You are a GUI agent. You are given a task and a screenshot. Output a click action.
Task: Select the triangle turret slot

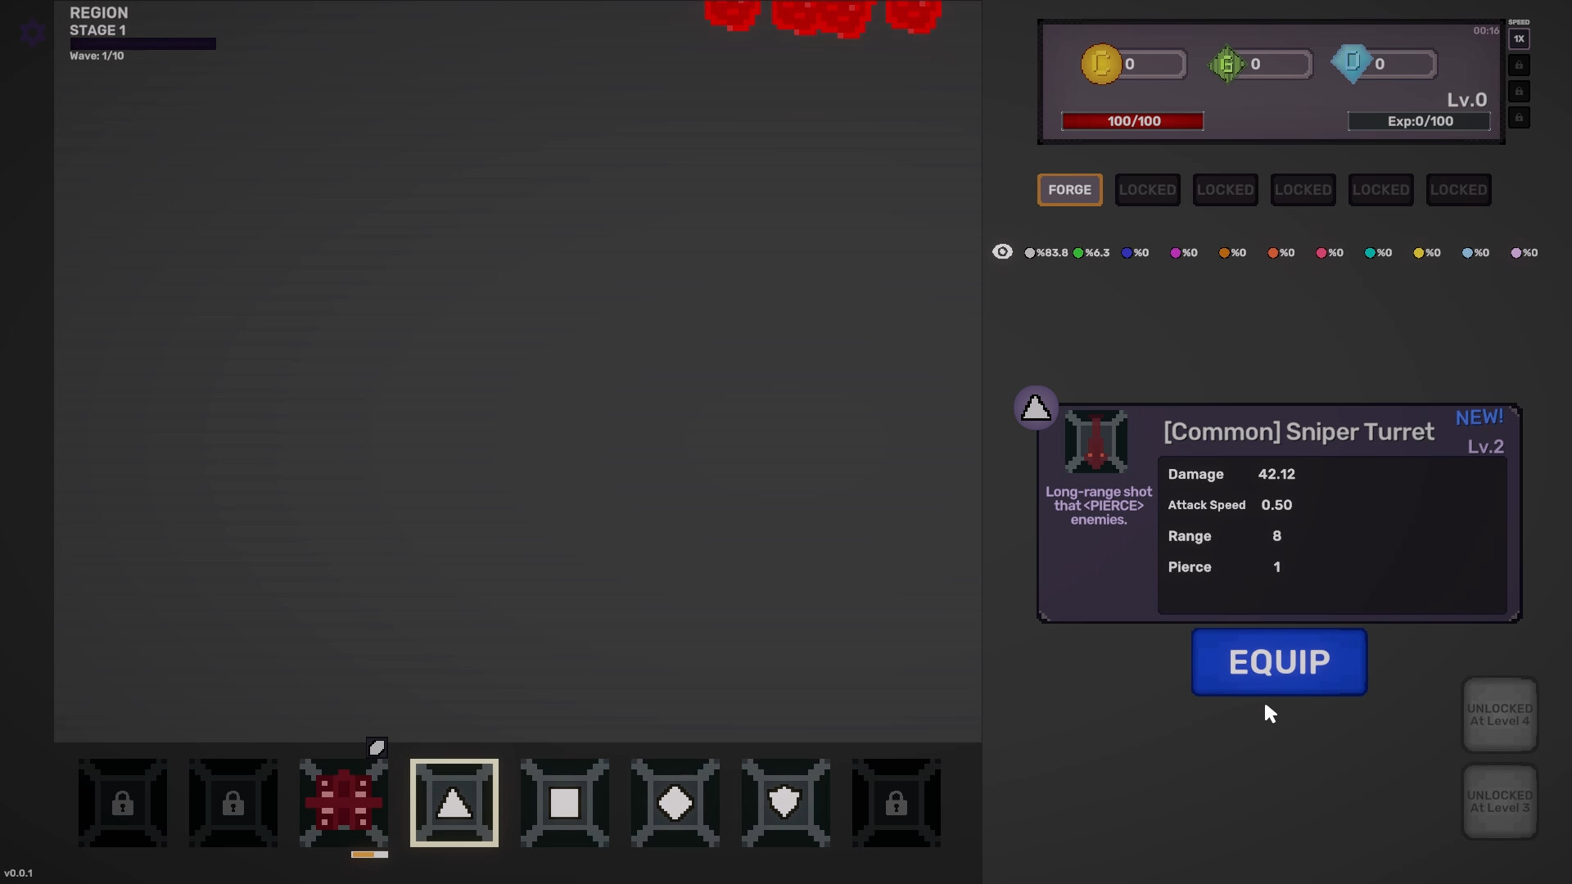pyautogui.click(x=454, y=803)
